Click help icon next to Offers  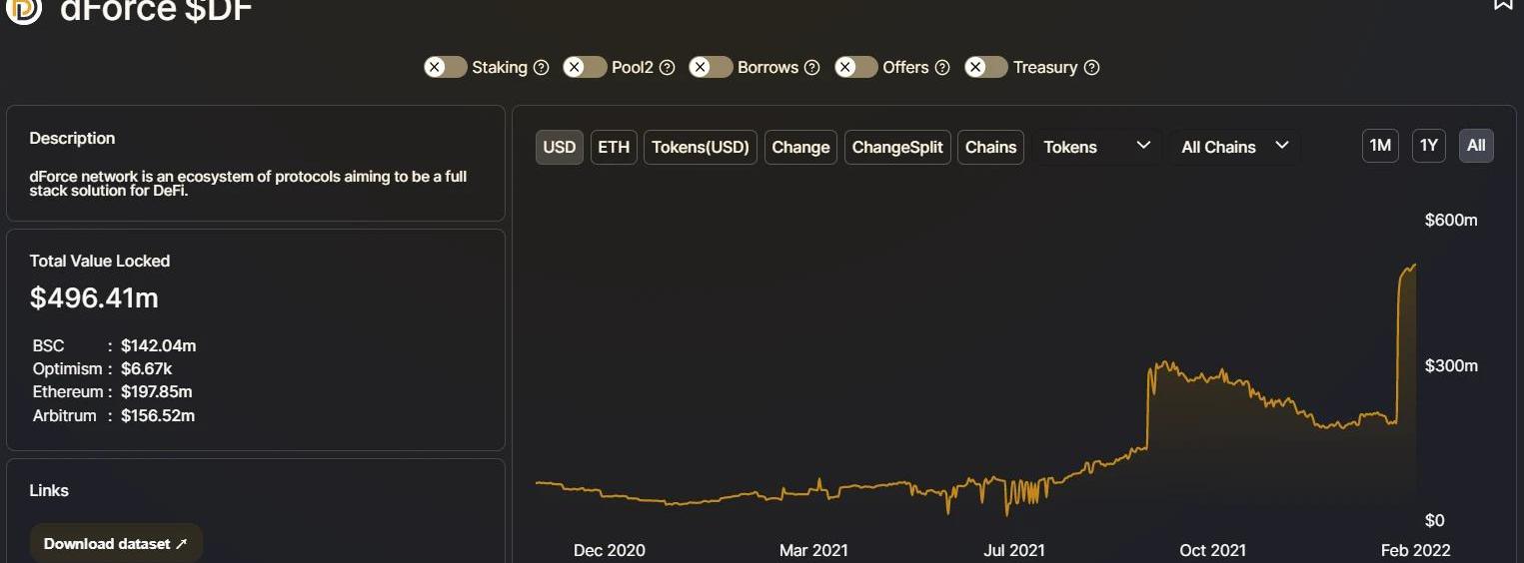(942, 68)
